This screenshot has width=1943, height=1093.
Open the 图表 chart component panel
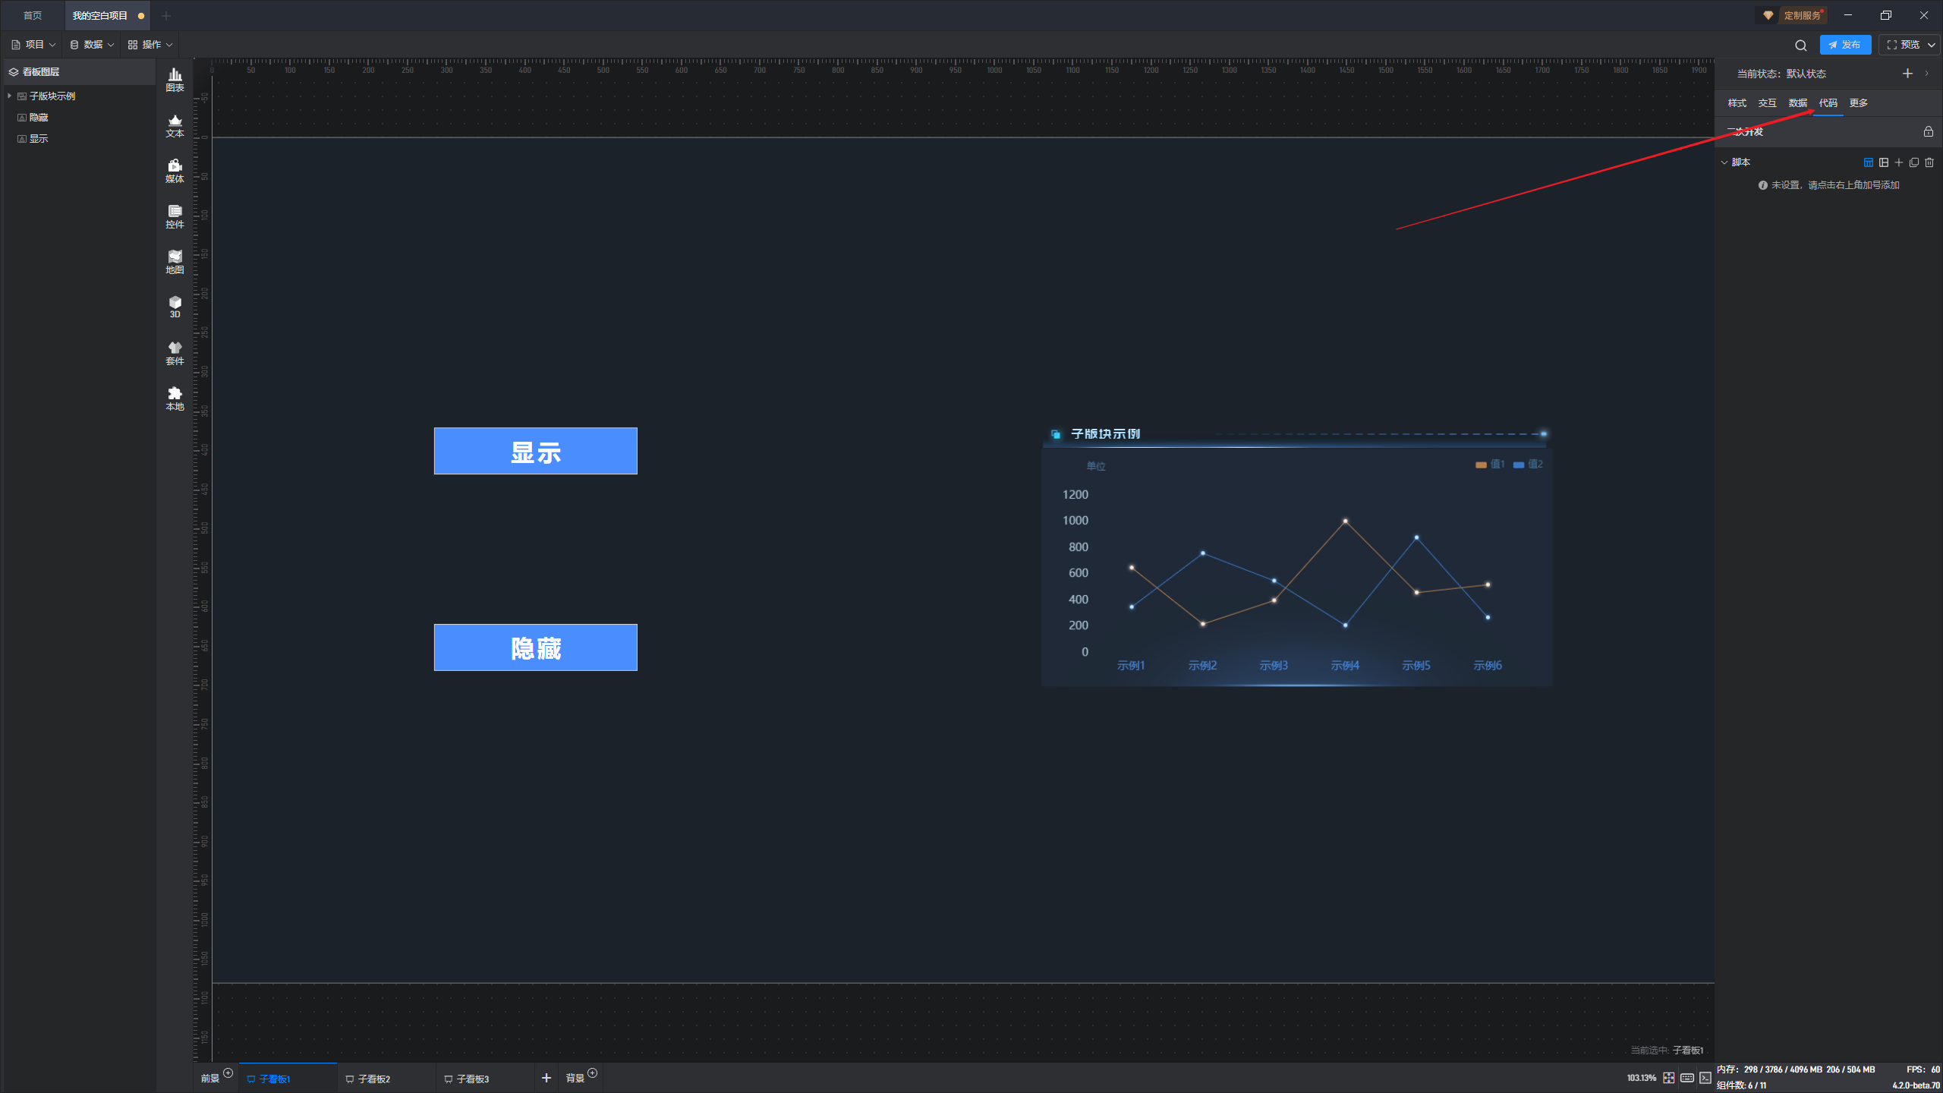[175, 79]
